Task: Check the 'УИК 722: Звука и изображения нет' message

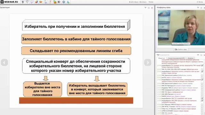Action: tap(202, 92)
